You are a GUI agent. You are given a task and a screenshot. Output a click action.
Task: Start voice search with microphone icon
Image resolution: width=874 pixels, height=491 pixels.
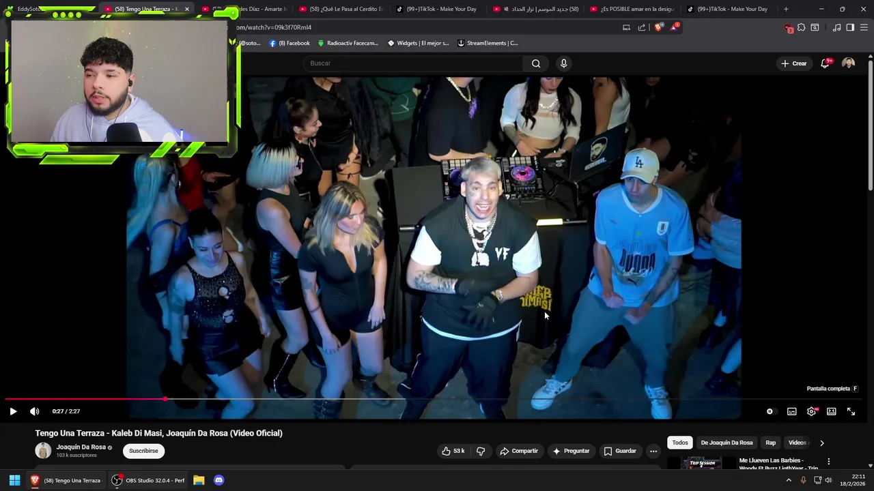click(x=563, y=63)
